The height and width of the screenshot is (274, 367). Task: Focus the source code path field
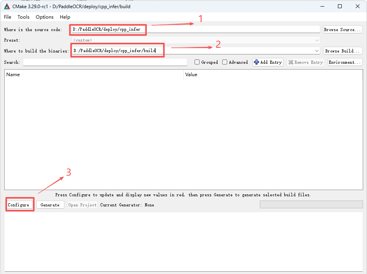pyautogui.click(x=196, y=30)
